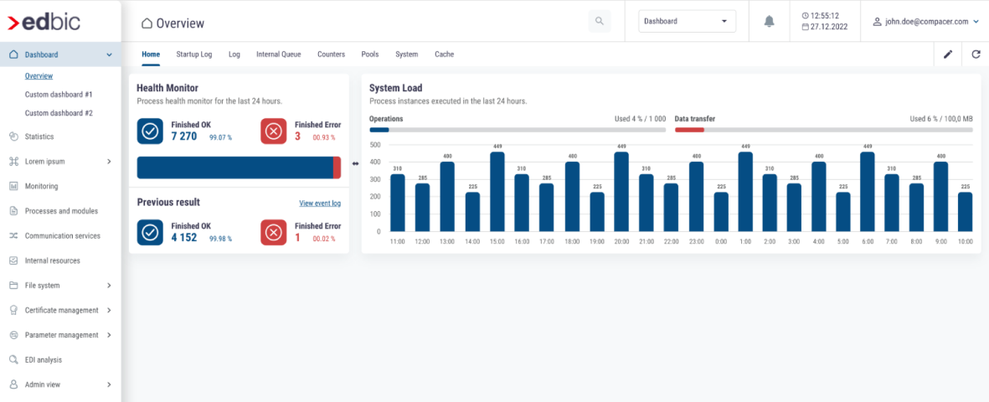
Task: Open Monitoring in the sidebar
Action: point(41,186)
